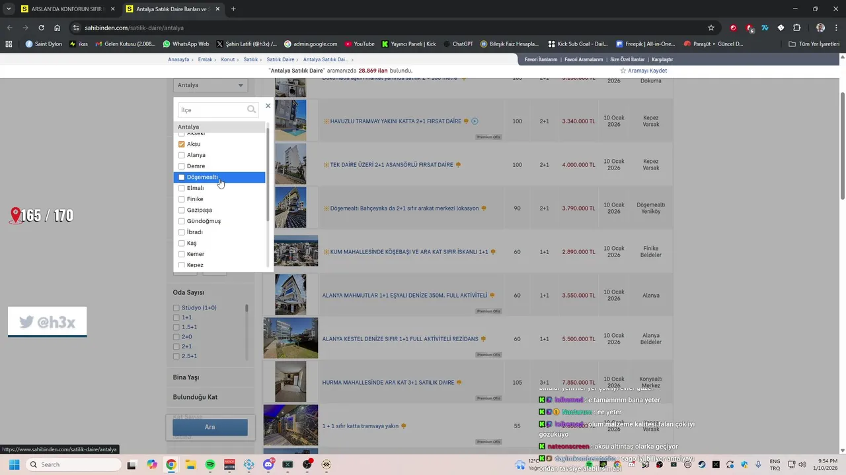
Task: Open the Chrome apps grid icon in bookmarks bar
Action: [9, 44]
